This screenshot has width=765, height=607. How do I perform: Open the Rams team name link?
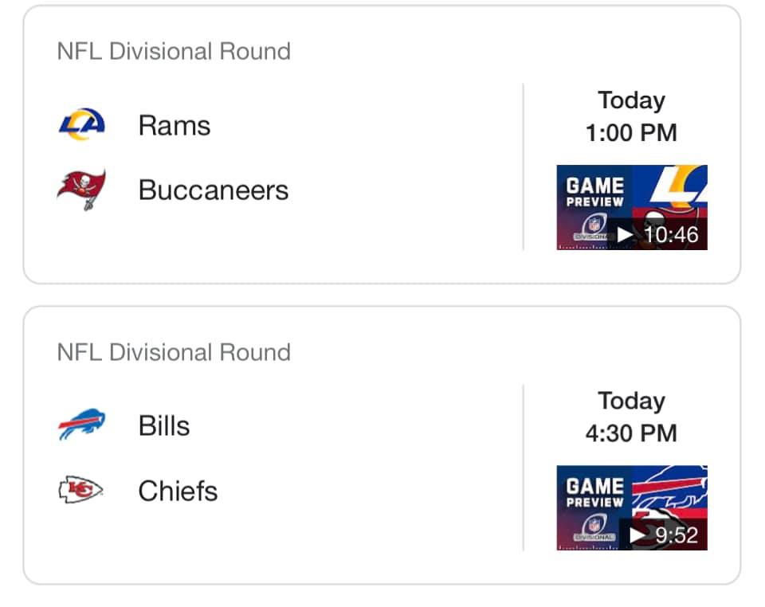[x=174, y=125]
